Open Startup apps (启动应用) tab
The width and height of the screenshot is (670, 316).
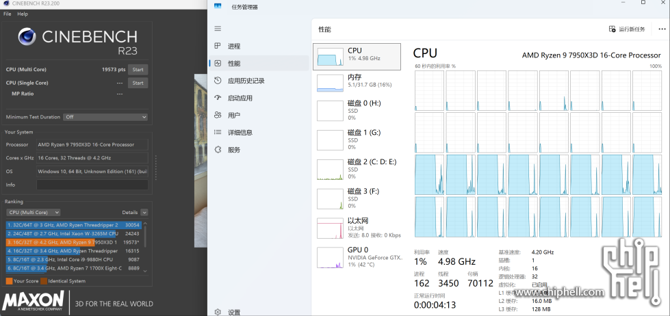(x=259, y=98)
